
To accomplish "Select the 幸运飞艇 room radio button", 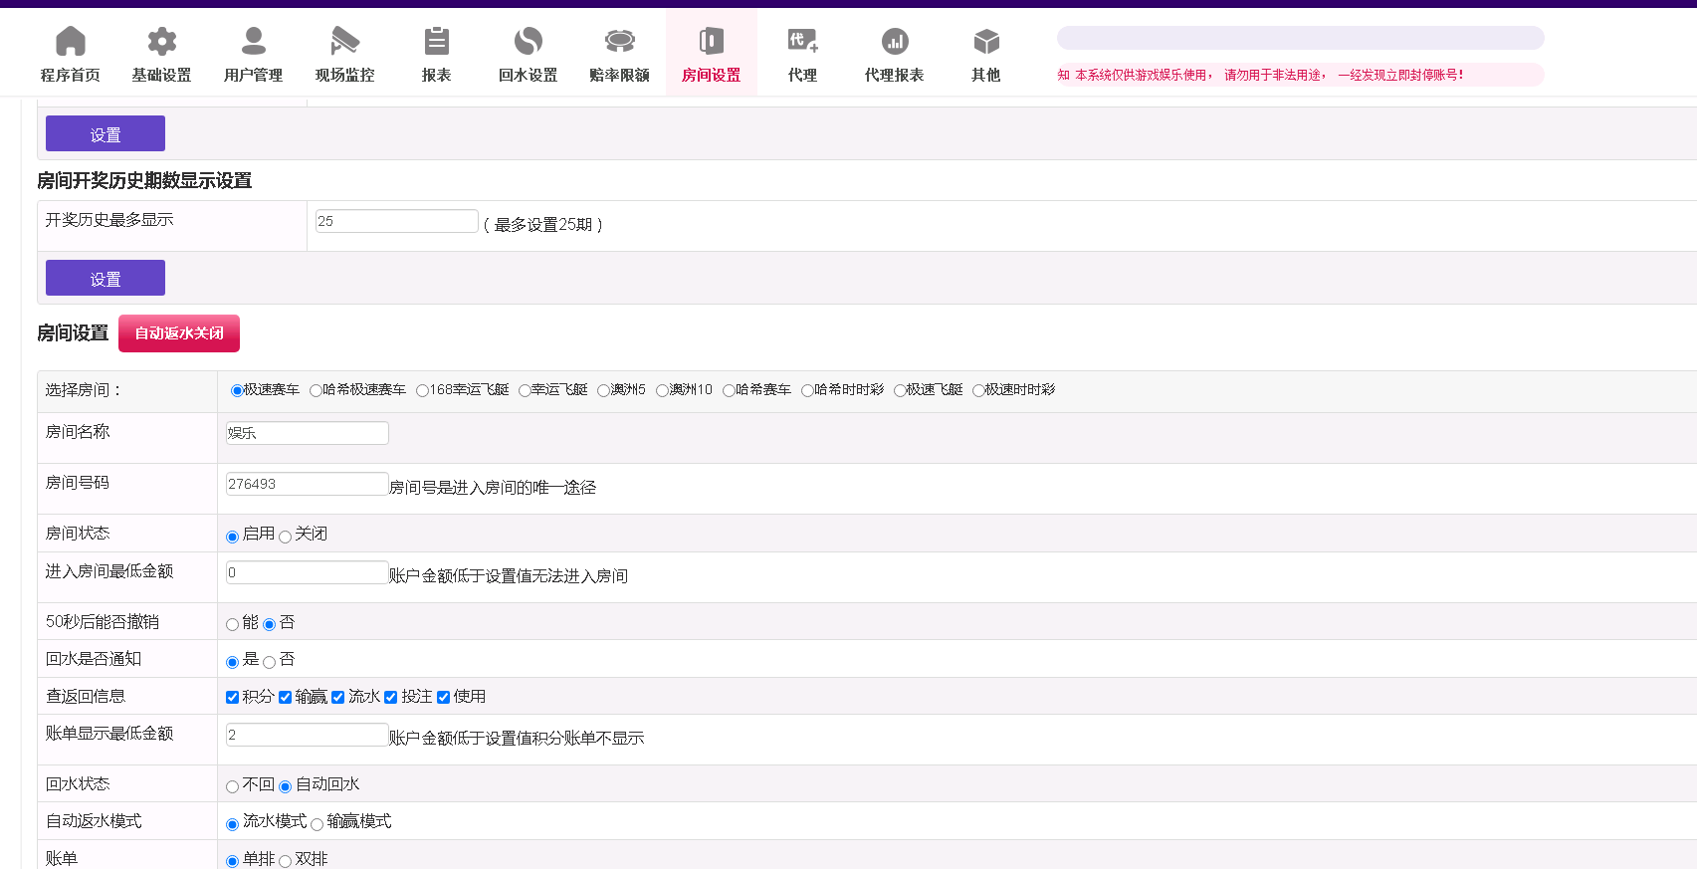I will pyautogui.click(x=525, y=391).
